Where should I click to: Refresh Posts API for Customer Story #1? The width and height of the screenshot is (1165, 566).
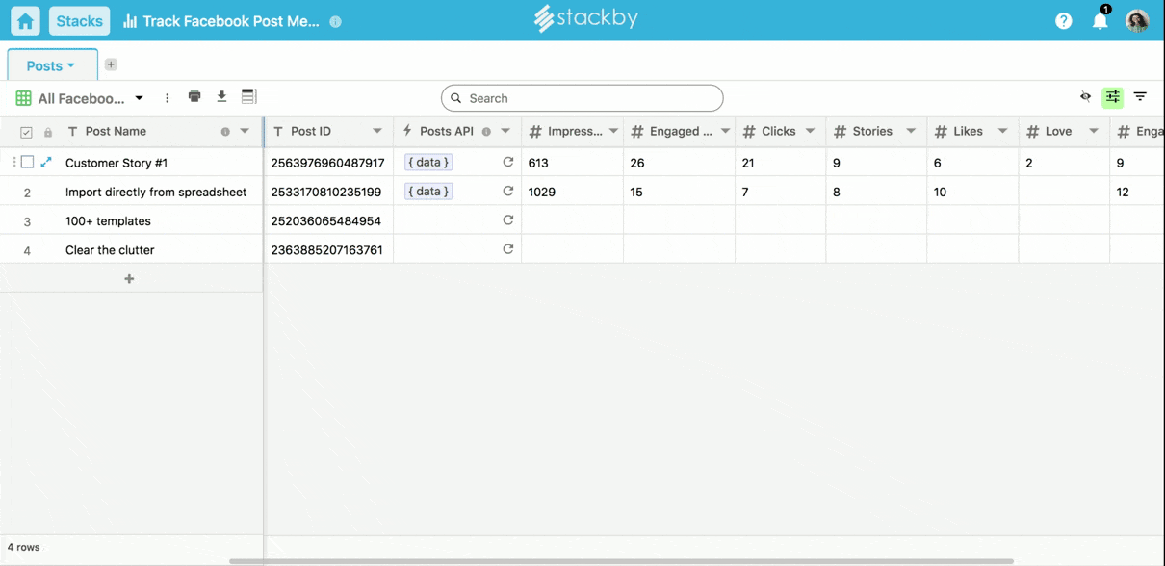(x=508, y=163)
